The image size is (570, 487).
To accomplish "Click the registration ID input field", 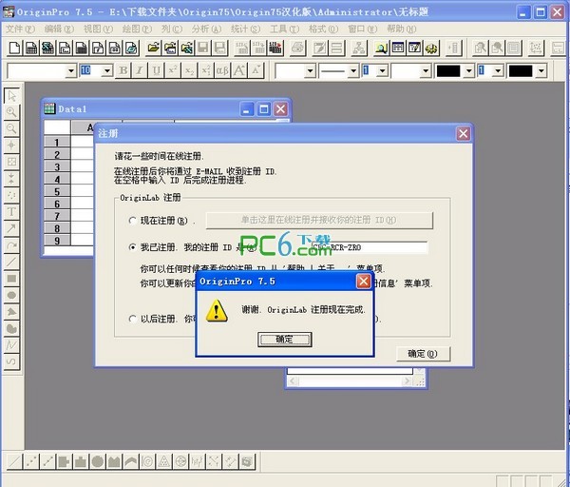I will [370, 247].
